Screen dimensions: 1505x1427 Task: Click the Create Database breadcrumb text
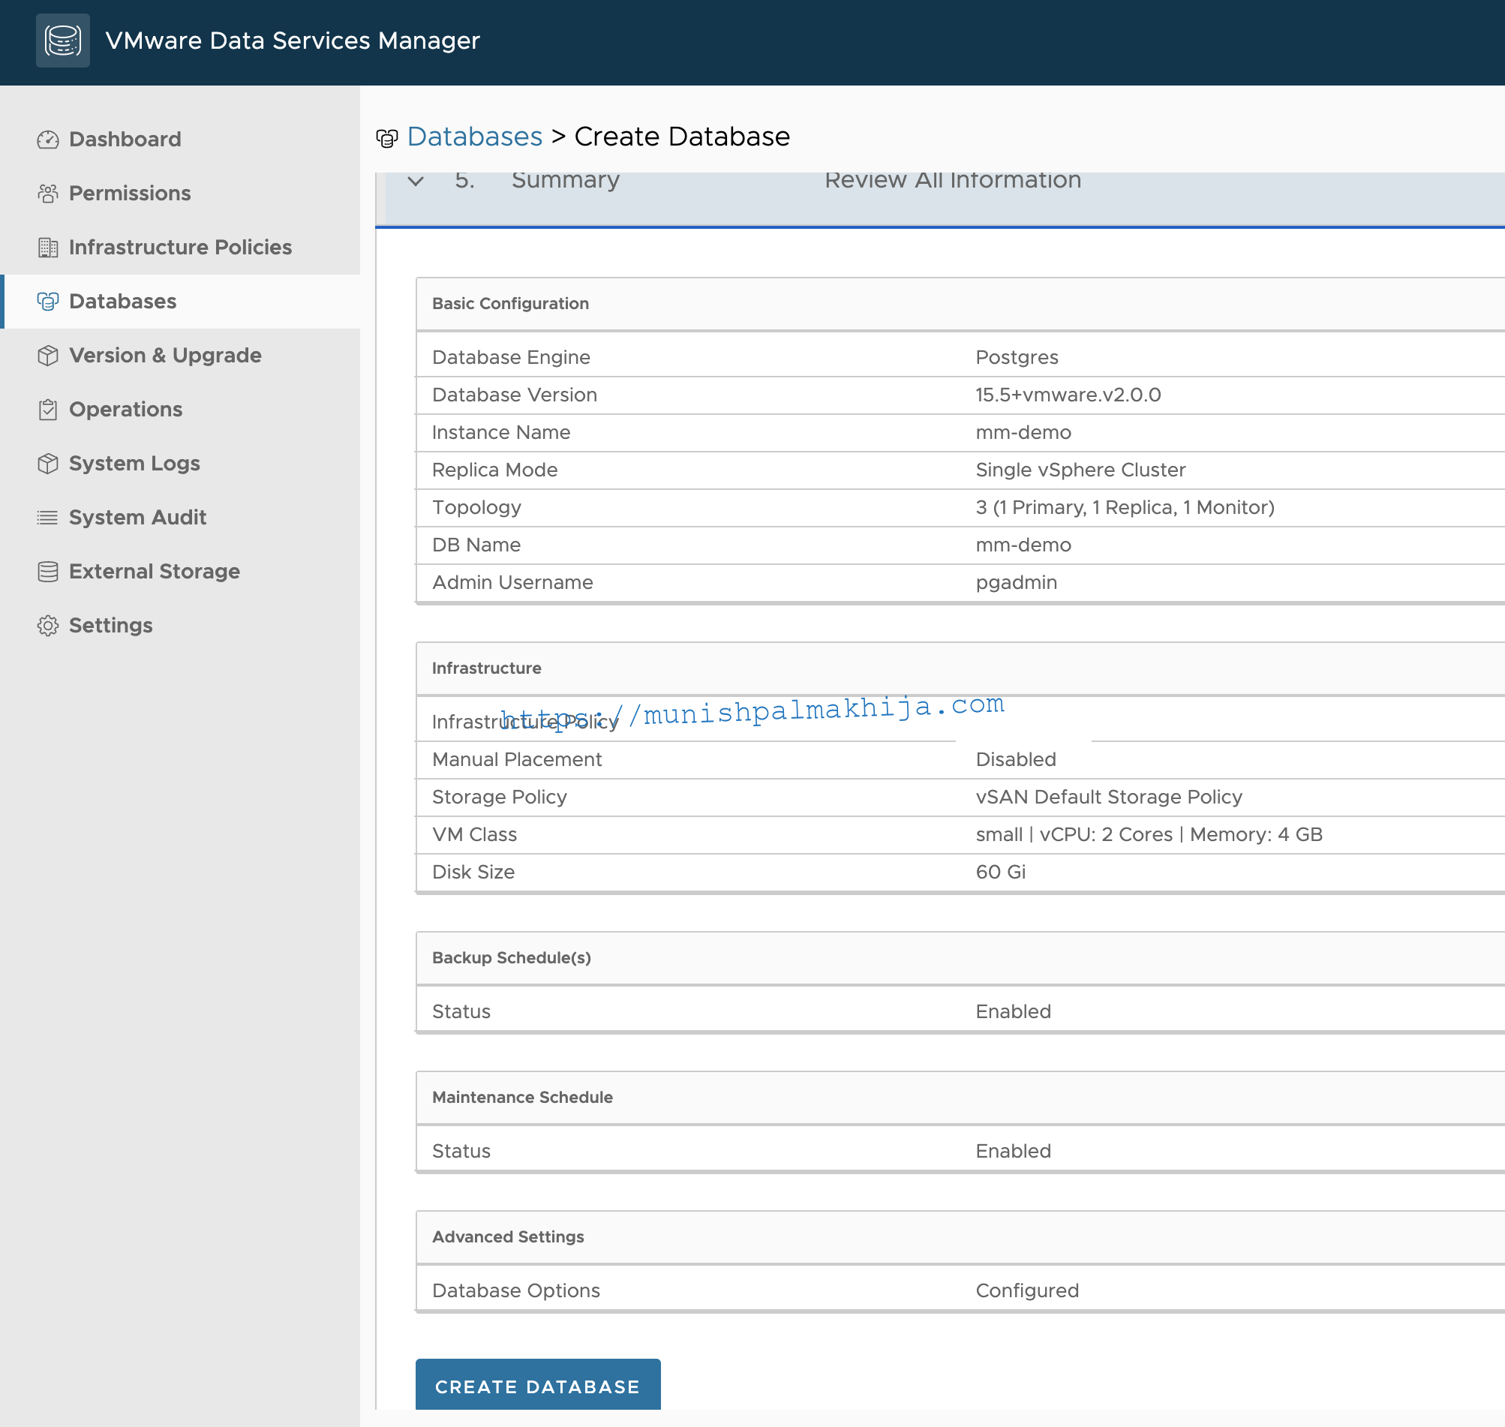(x=682, y=137)
